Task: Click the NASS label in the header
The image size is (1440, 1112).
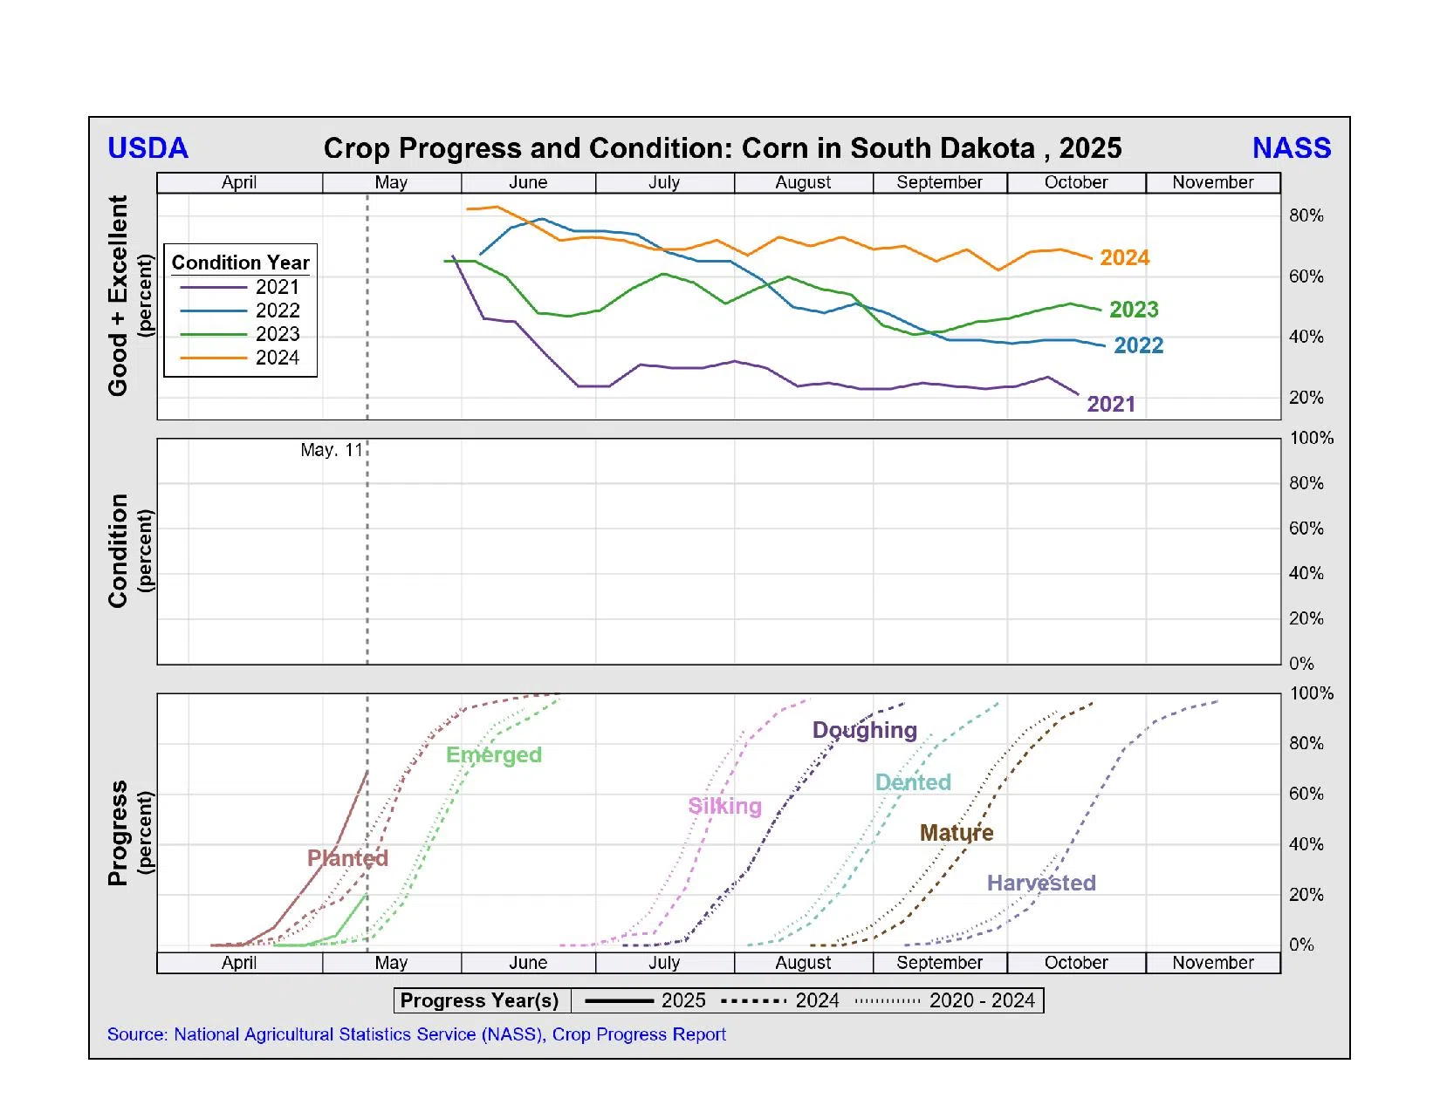Action: pyautogui.click(x=1291, y=148)
